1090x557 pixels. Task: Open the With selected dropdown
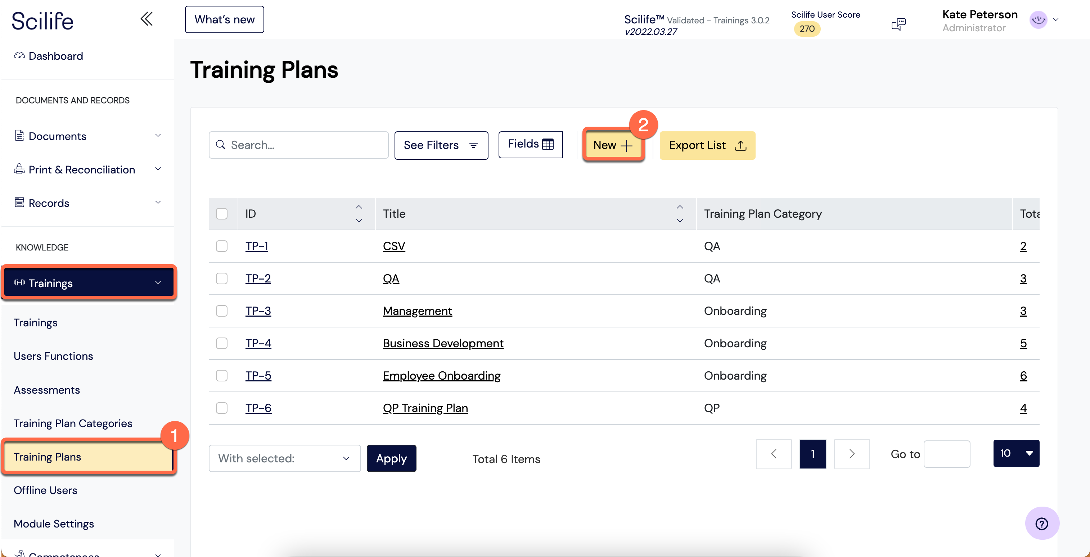(284, 458)
